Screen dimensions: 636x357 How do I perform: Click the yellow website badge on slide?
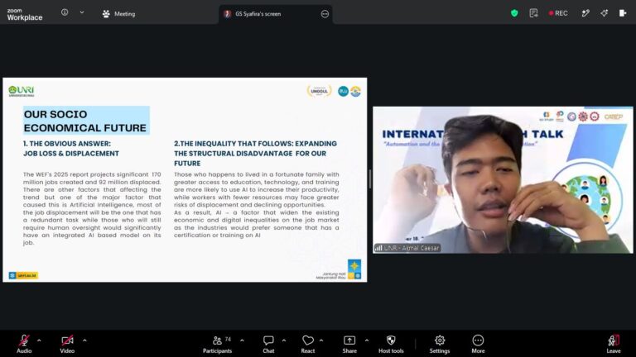23,275
